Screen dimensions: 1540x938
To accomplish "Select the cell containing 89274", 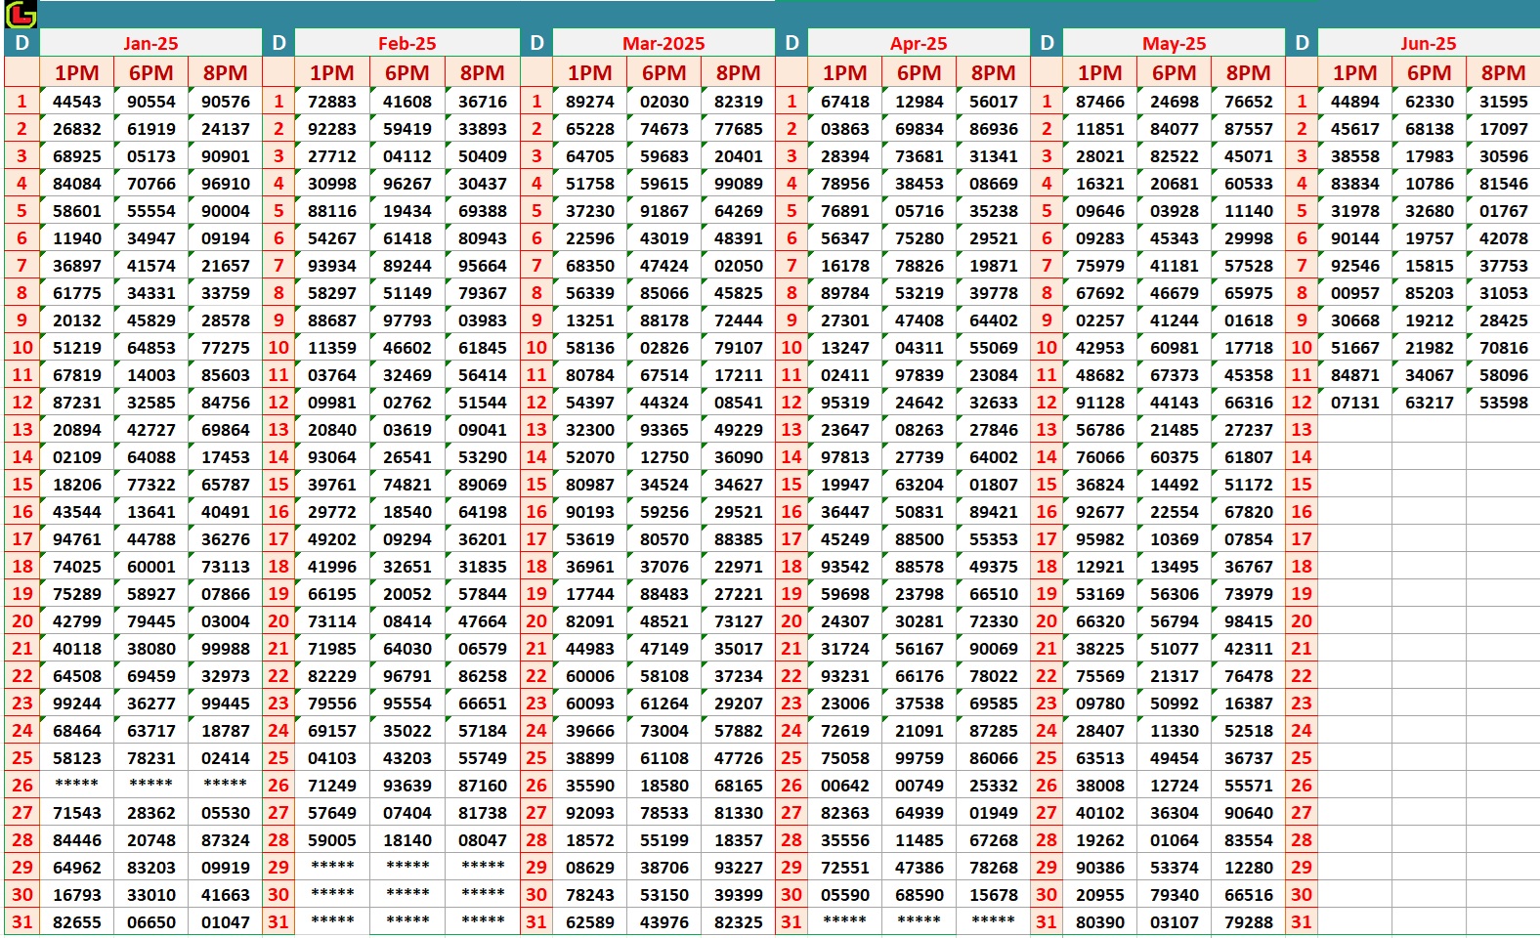I will tap(590, 102).
